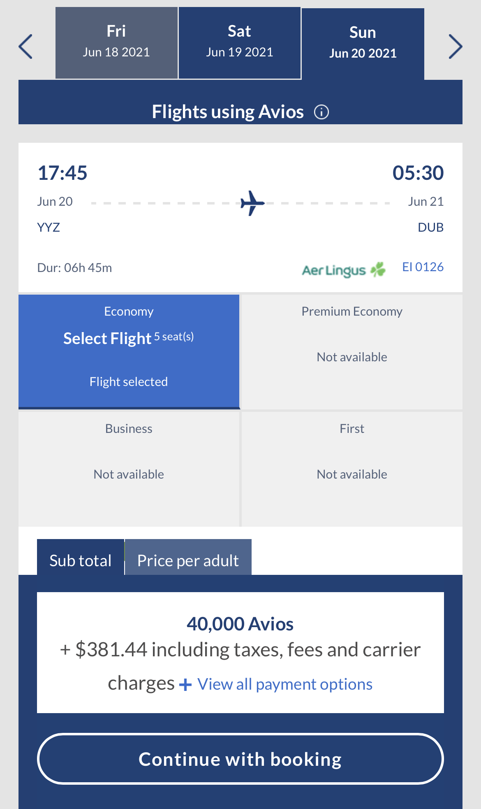481x809 pixels.
Task: Expand View all payment options
Action: 285,684
